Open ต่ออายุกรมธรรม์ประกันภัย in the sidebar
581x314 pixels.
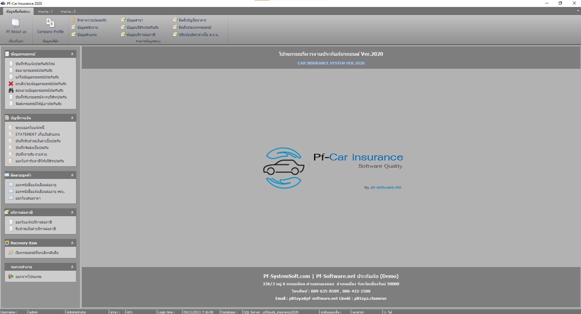pyautogui.click(x=31, y=70)
